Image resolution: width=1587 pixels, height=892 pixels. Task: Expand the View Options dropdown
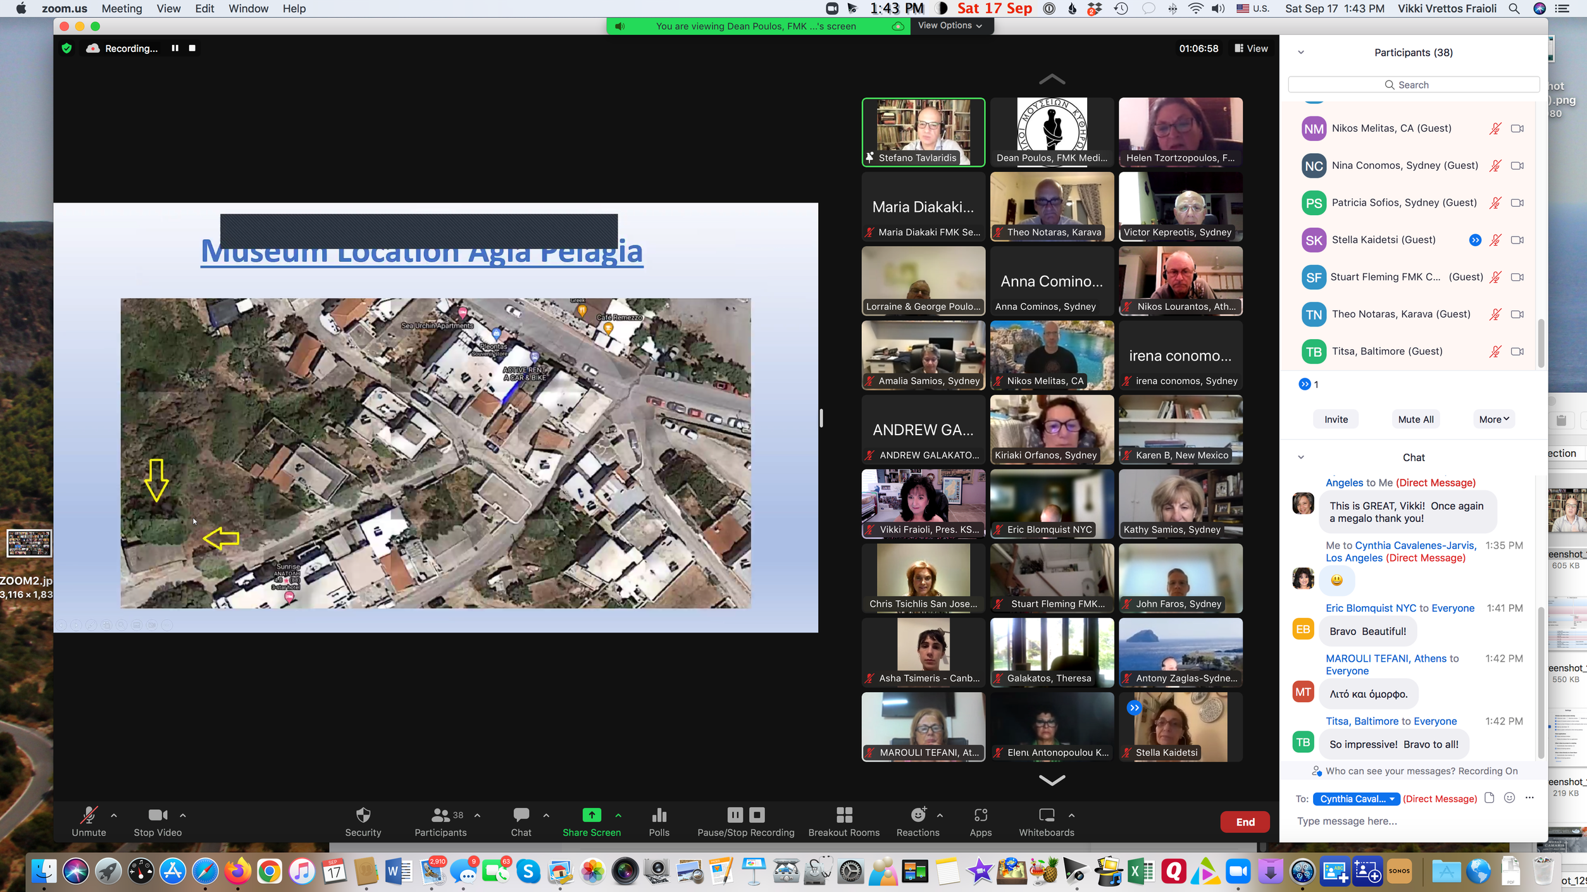(x=950, y=25)
